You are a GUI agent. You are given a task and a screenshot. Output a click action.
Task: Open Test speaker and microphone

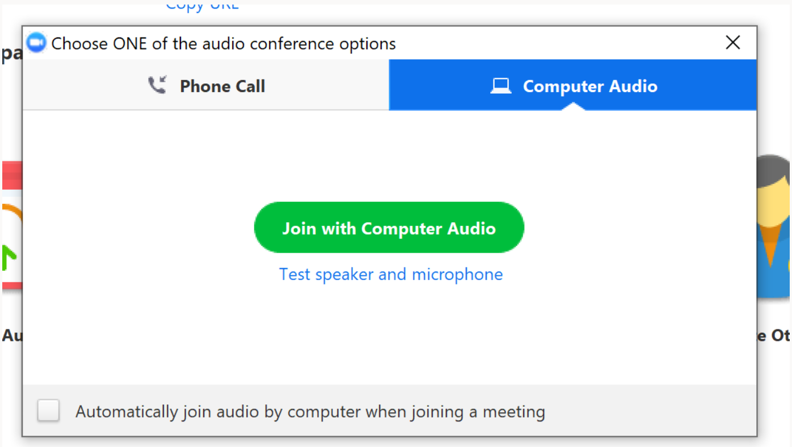pos(391,274)
